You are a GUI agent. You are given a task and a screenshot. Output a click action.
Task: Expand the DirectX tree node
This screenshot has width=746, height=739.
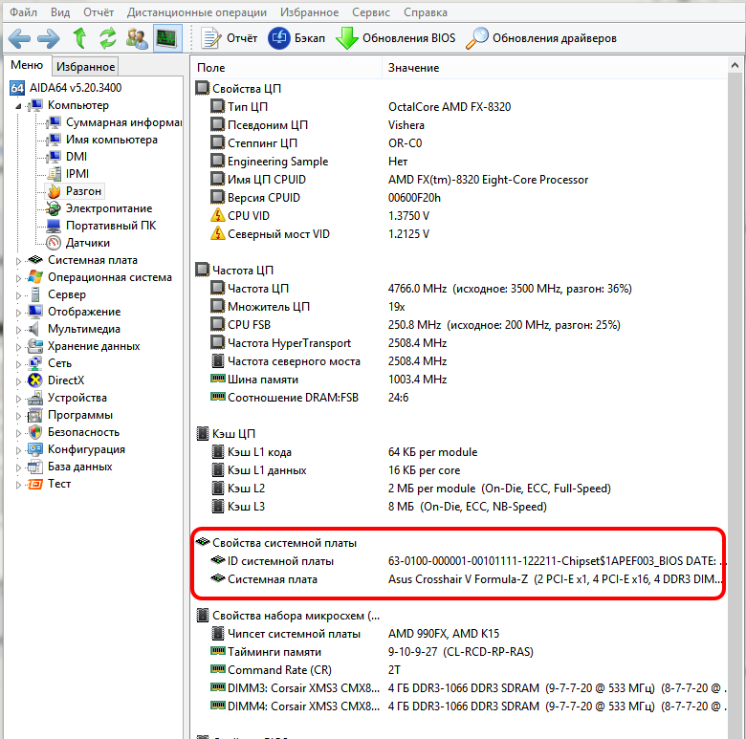[18, 380]
